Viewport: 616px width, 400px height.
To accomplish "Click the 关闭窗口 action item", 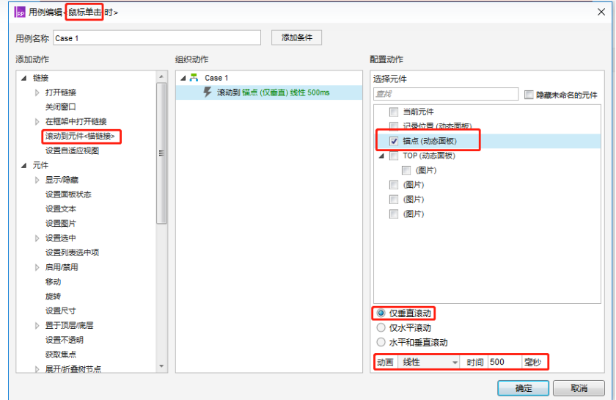I will click(60, 107).
